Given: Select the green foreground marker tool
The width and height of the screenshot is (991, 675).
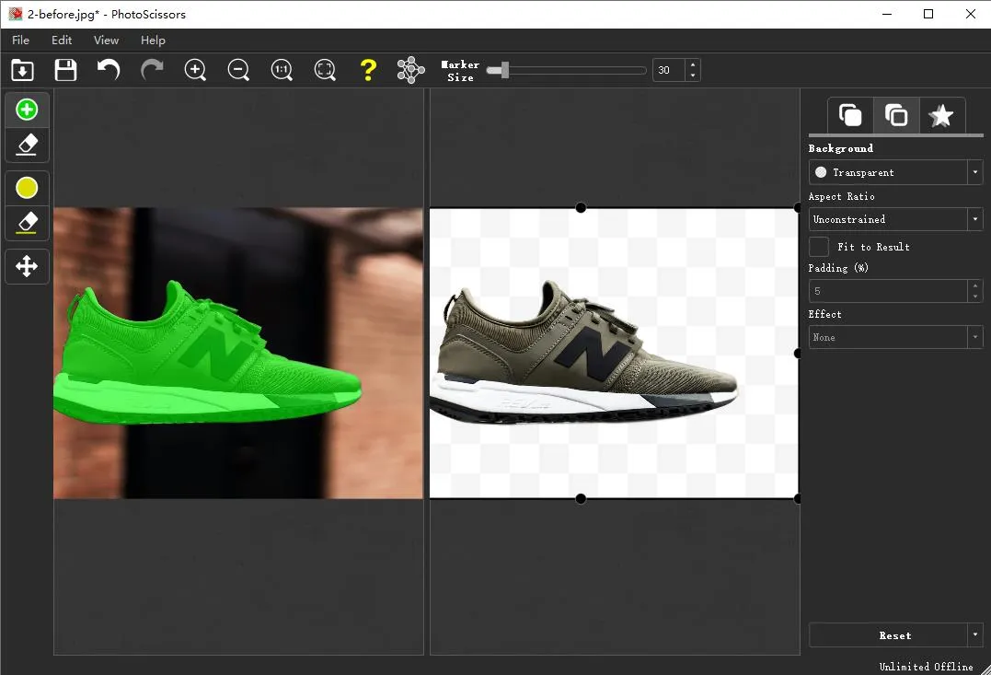Looking at the screenshot, I should tap(27, 110).
